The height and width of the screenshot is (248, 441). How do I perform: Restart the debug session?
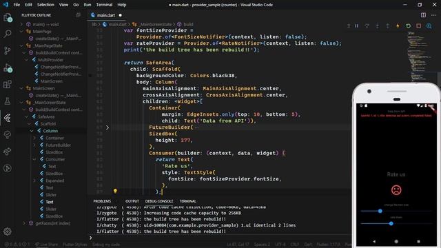[x=408, y=26]
